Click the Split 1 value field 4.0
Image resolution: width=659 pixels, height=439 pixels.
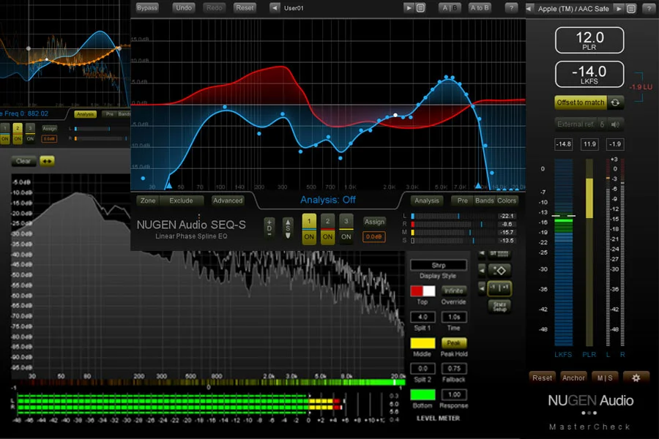click(x=422, y=317)
